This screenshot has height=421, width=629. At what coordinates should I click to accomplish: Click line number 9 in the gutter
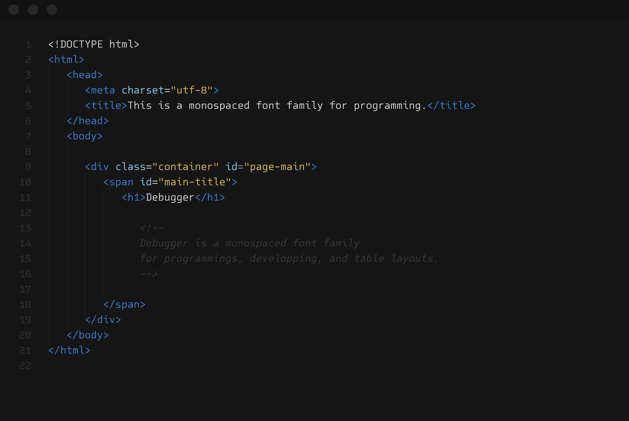pyautogui.click(x=28, y=167)
